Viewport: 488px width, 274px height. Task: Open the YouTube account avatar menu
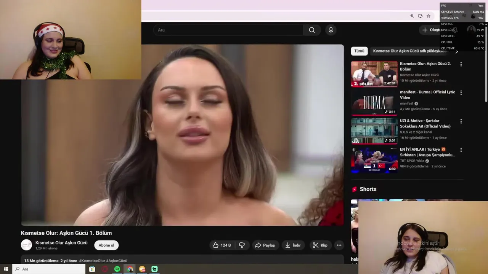click(x=471, y=30)
